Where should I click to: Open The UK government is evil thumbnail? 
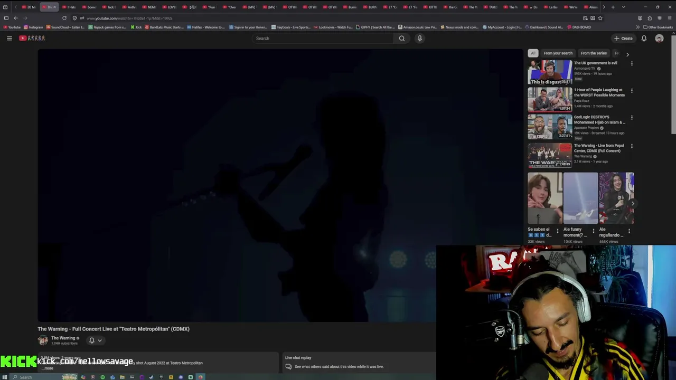point(550,72)
